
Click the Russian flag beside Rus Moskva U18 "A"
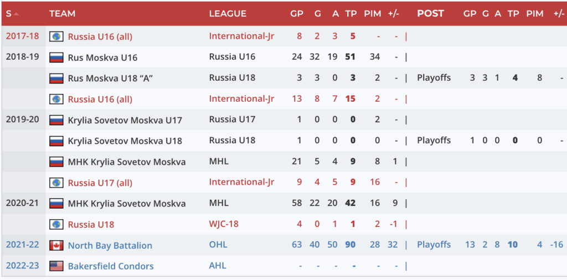tap(56, 78)
